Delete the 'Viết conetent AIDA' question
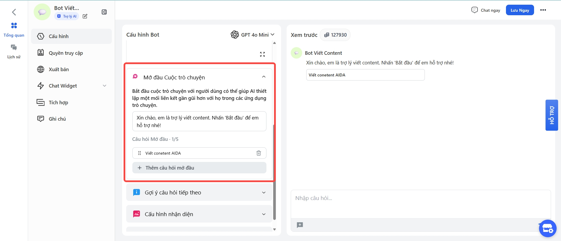561x241 pixels. (259, 153)
